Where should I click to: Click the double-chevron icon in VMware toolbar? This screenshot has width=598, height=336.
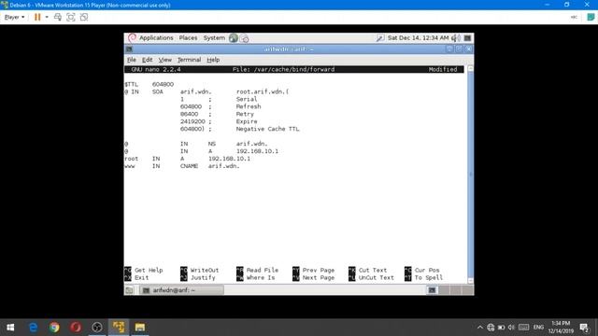click(x=574, y=17)
